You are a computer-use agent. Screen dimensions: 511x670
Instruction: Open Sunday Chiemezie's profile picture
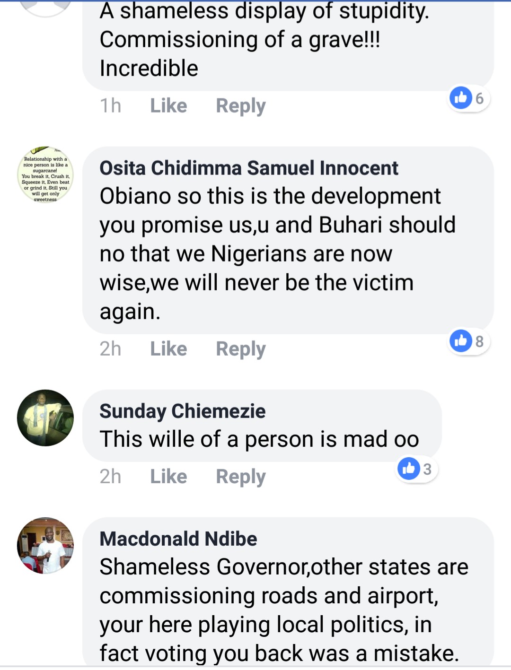[x=45, y=418]
